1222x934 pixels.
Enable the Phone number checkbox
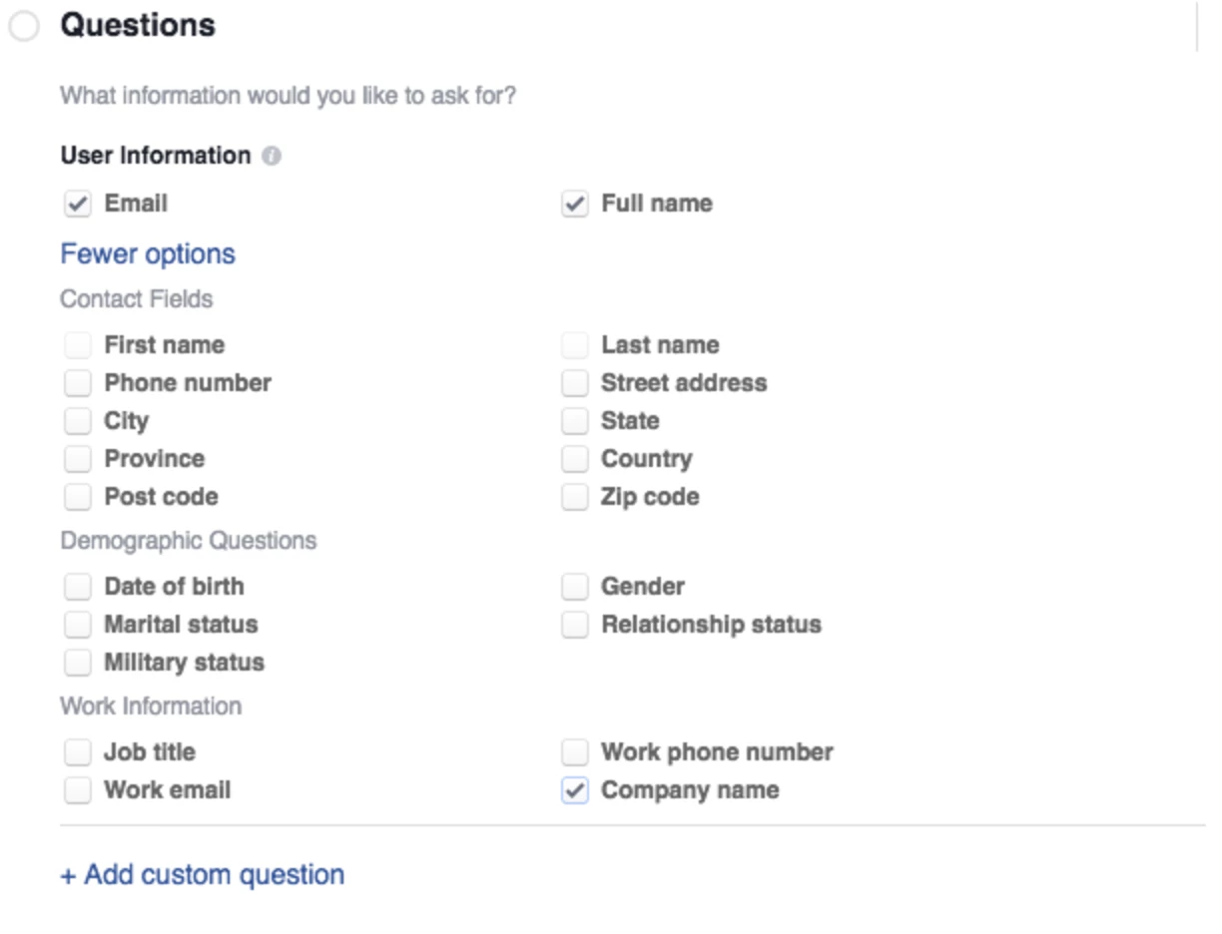pyautogui.click(x=77, y=383)
